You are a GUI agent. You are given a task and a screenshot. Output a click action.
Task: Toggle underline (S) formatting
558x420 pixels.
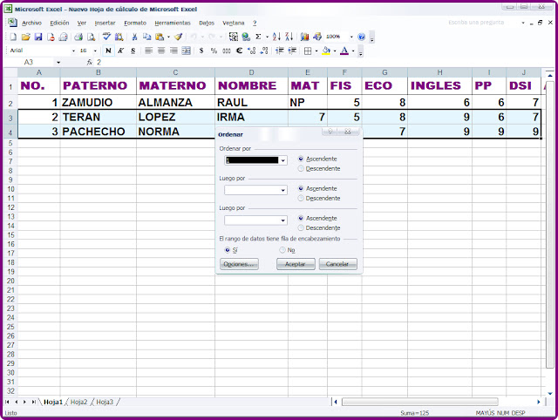point(133,51)
